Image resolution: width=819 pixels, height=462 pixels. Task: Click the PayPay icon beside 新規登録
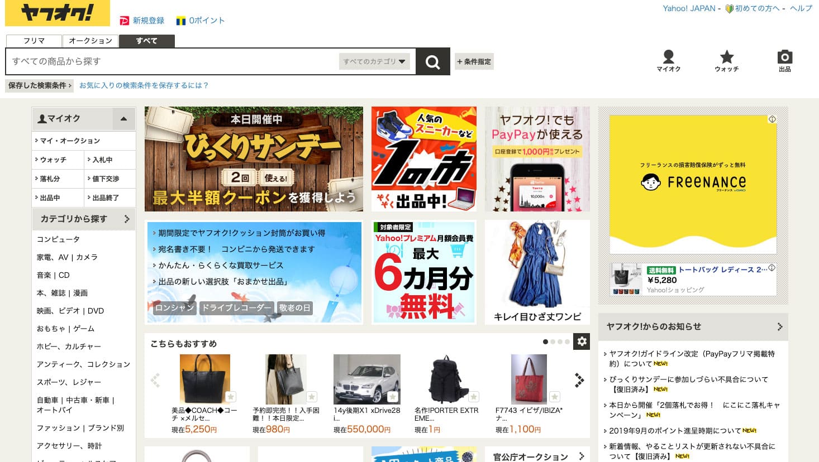pyautogui.click(x=125, y=21)
